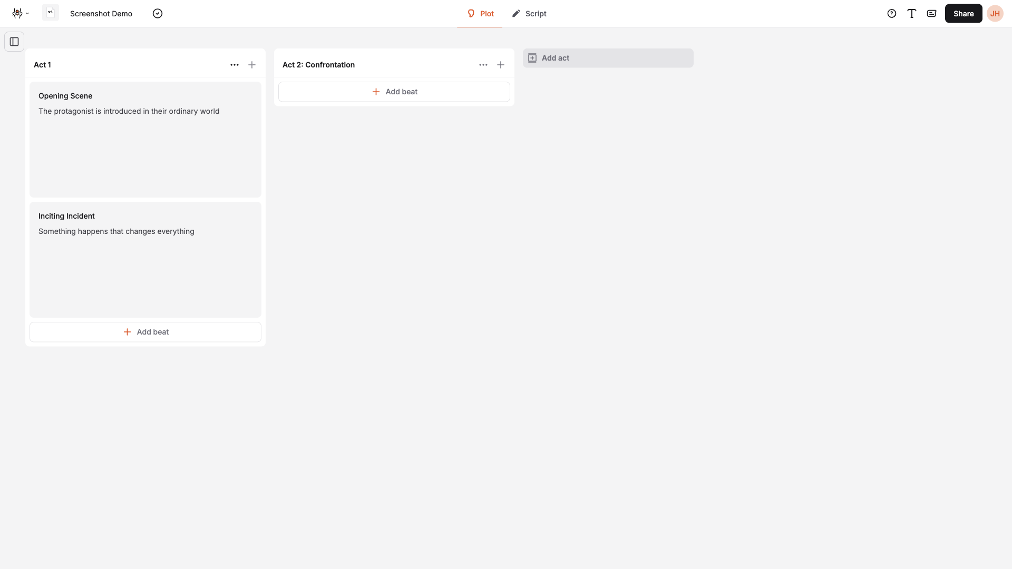Click the plus icon beside Act 1 header

(252, 65)
